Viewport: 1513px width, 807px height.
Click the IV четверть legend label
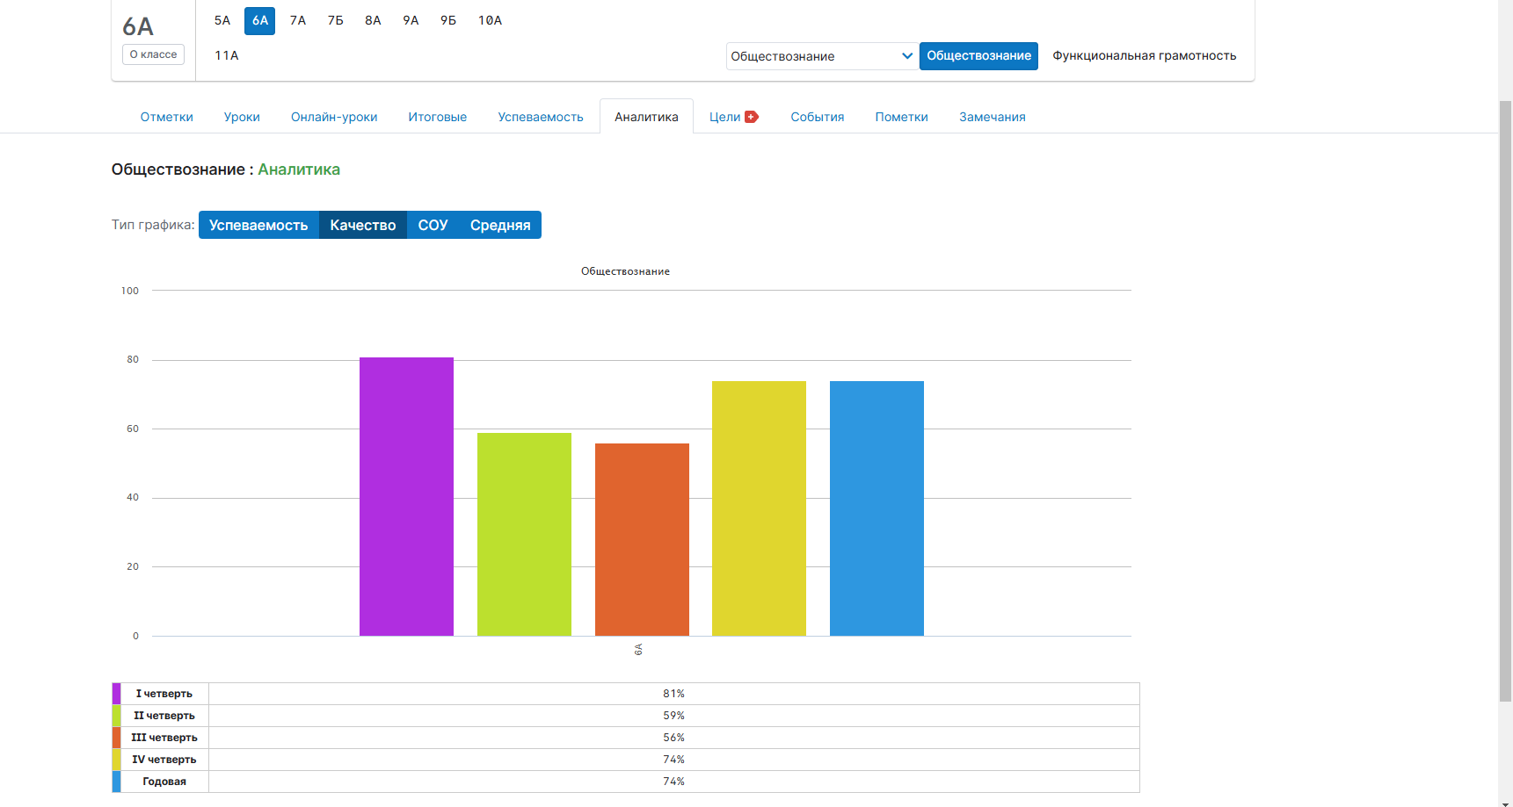tap(164, 760)
